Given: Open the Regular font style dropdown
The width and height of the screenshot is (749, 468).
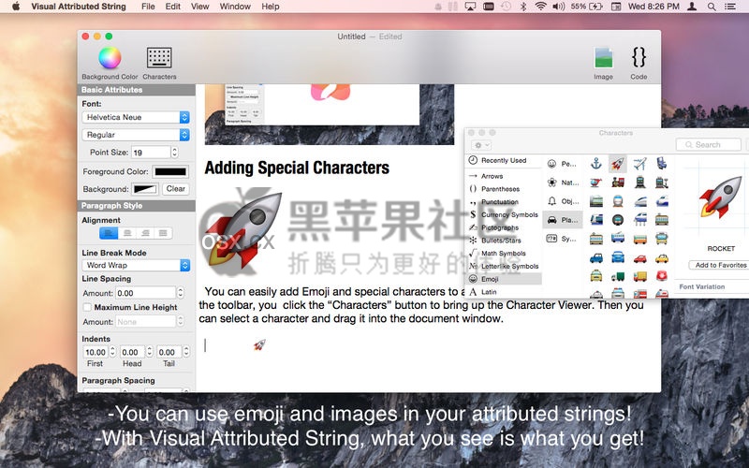Looking at the screenshot, I should 136,135.
